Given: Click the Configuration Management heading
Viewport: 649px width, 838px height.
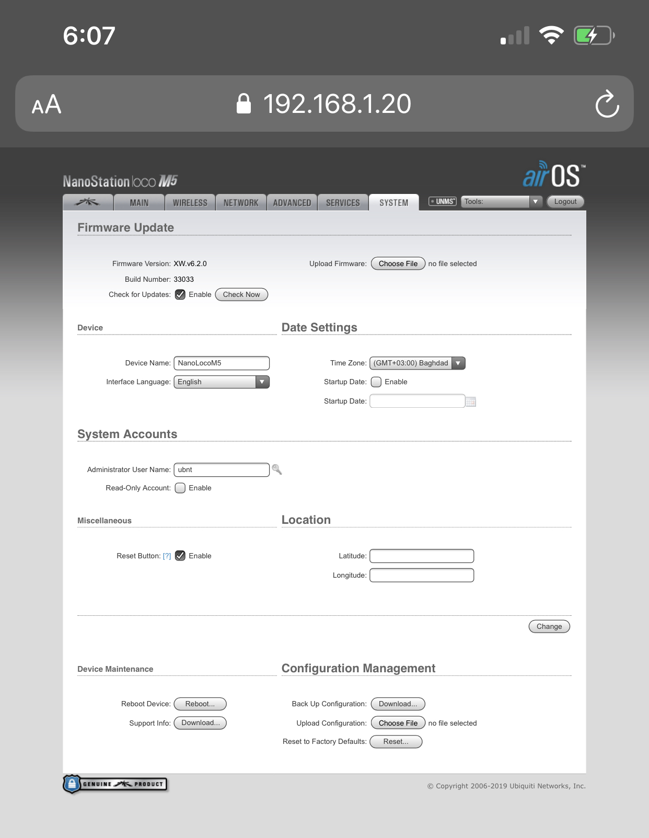Looking at the screenshot, I should click(358, 668).
